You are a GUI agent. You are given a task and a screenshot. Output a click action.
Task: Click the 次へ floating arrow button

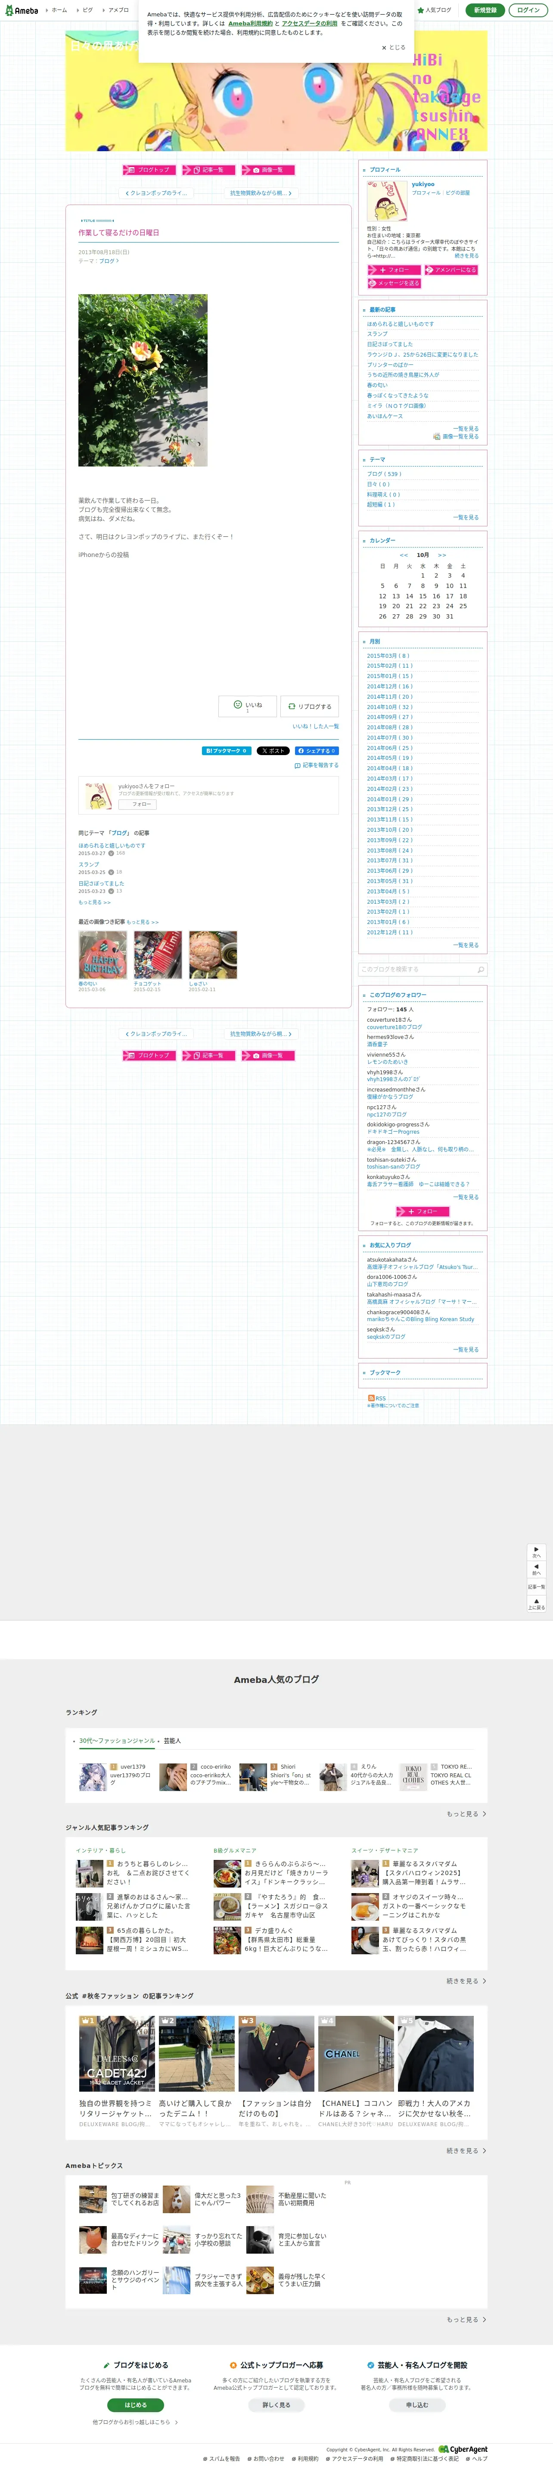537,1552
